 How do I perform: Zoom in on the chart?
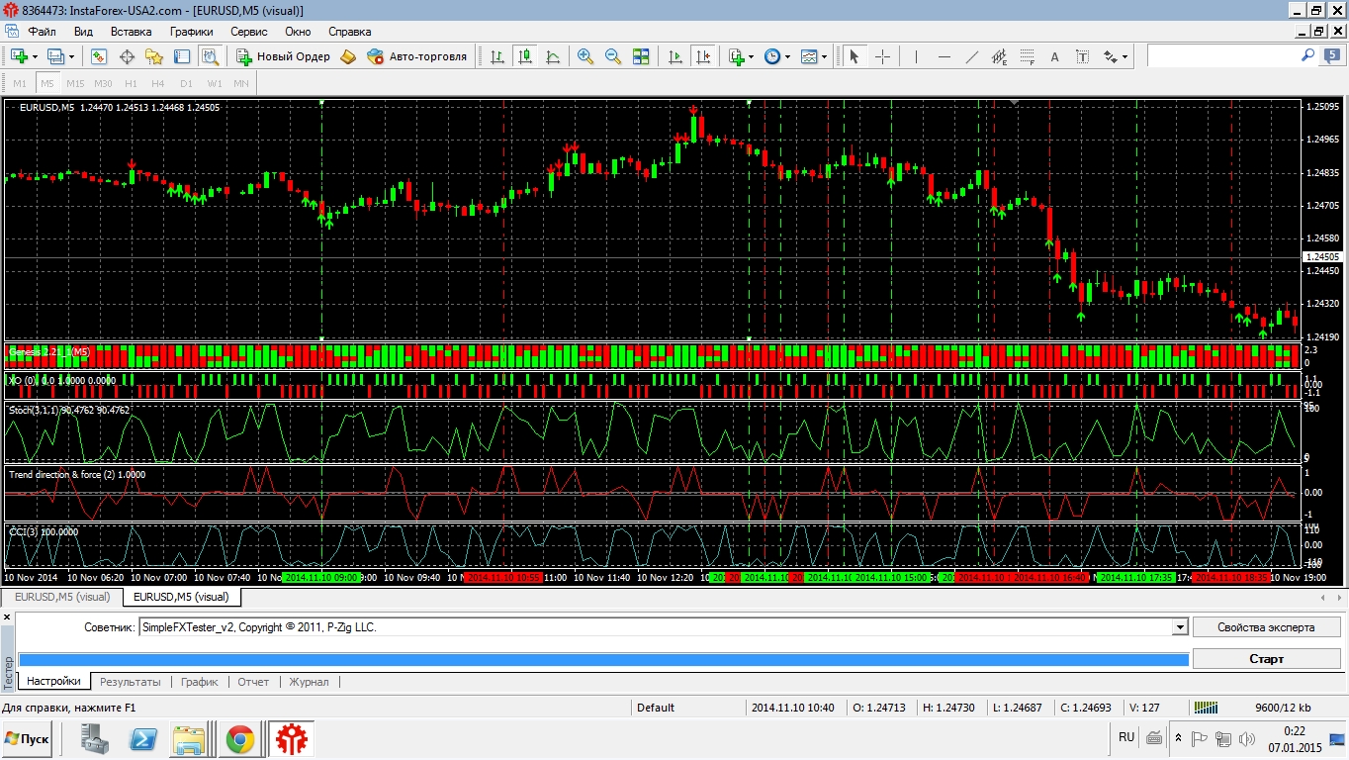tap(585, 56)
